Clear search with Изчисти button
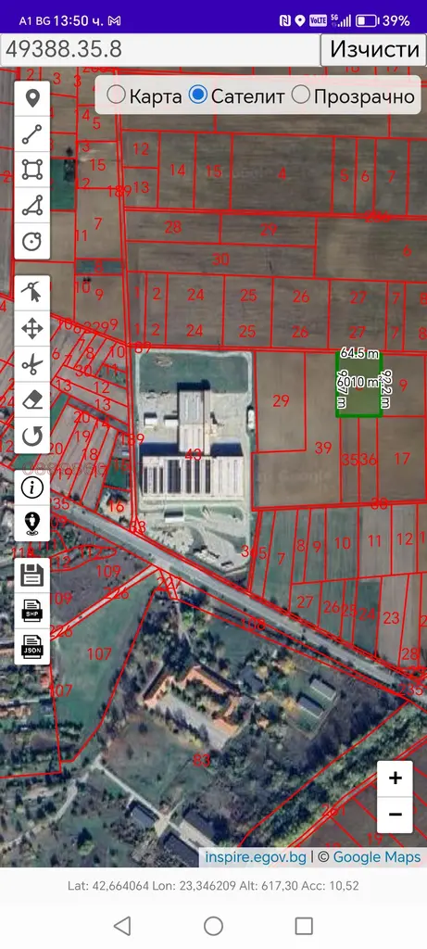 pos(374,50)
